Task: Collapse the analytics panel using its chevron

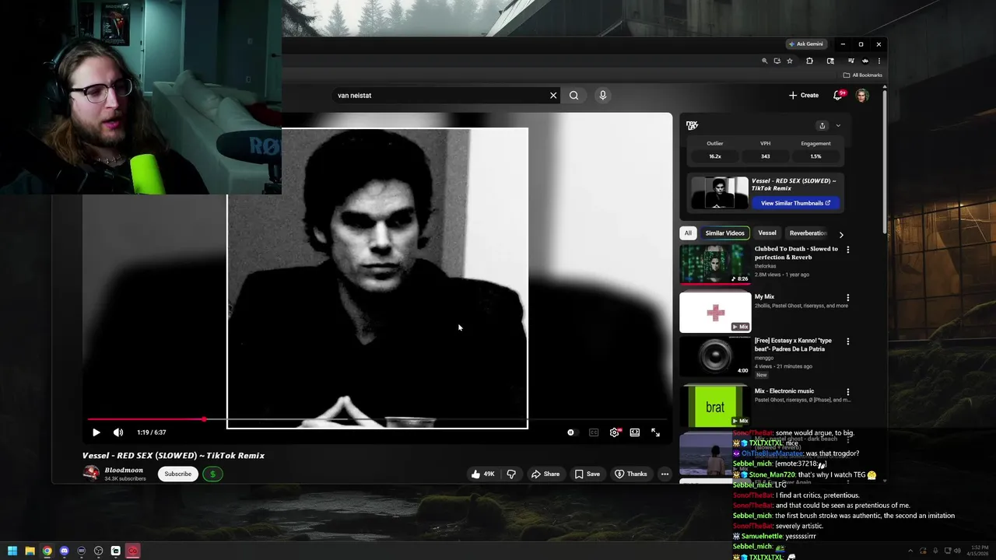Action: point(838,125)
